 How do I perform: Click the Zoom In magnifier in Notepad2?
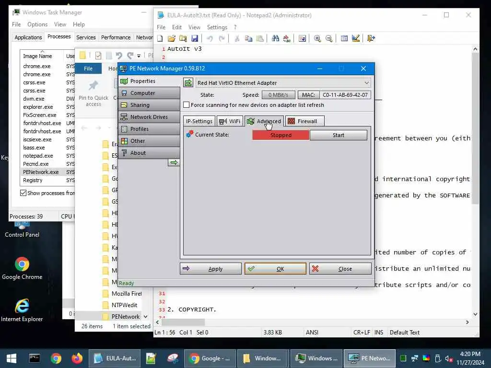pos(317,38)
